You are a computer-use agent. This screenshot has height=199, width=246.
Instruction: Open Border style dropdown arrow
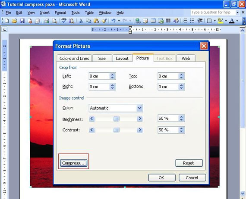(x=214, y=21)
